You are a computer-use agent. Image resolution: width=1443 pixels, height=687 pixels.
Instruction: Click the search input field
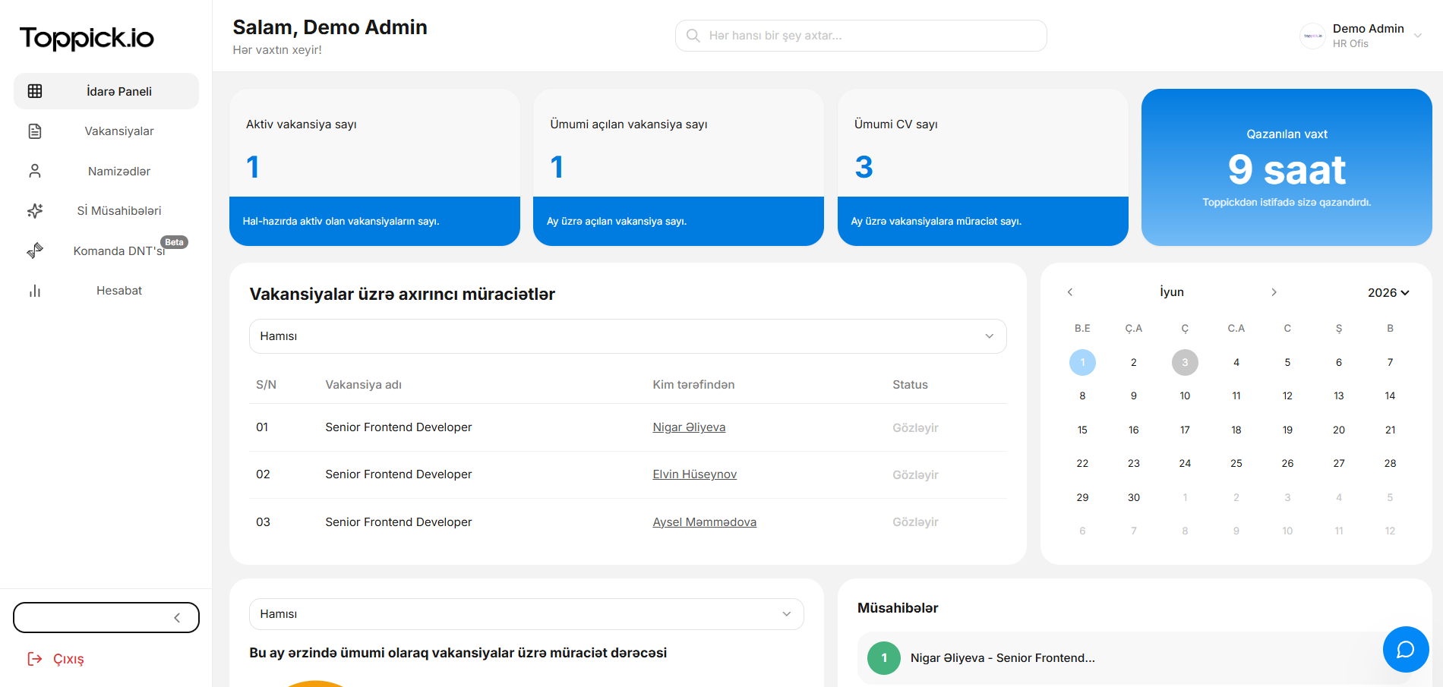[860, 36]
